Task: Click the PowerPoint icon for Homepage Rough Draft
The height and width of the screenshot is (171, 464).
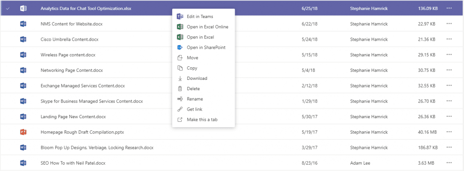Action: click(x=23, y=132)
